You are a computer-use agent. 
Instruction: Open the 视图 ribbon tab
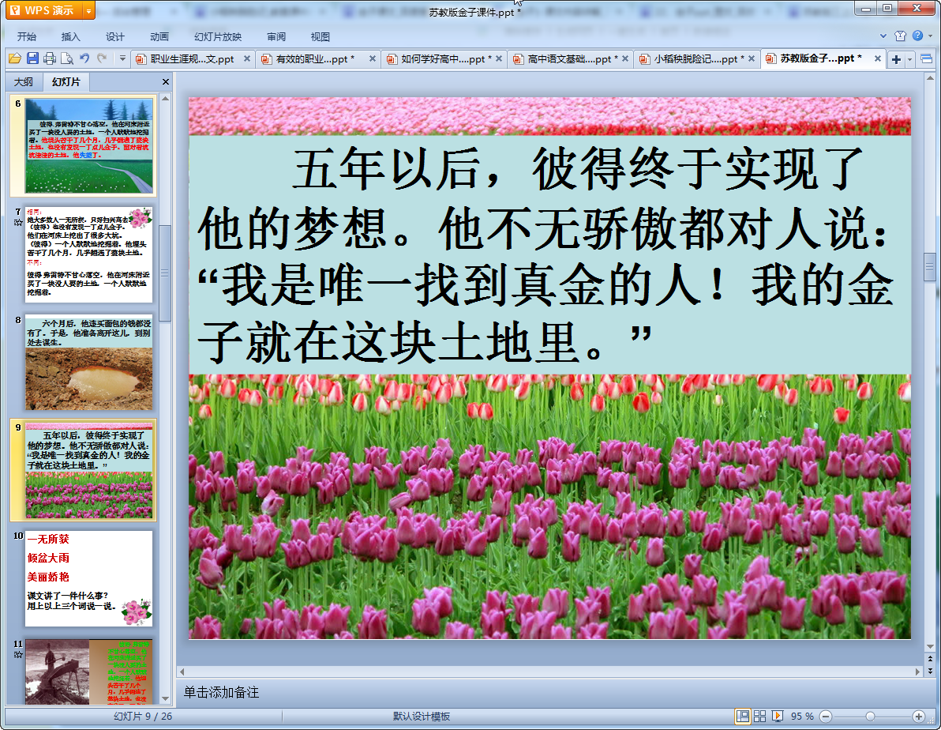(x=321, y=36)
